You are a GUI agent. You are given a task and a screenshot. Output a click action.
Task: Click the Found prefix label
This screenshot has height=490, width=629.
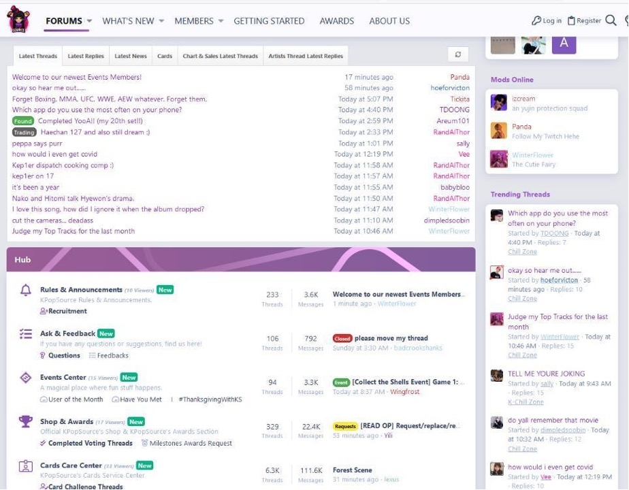pos(23,120)
